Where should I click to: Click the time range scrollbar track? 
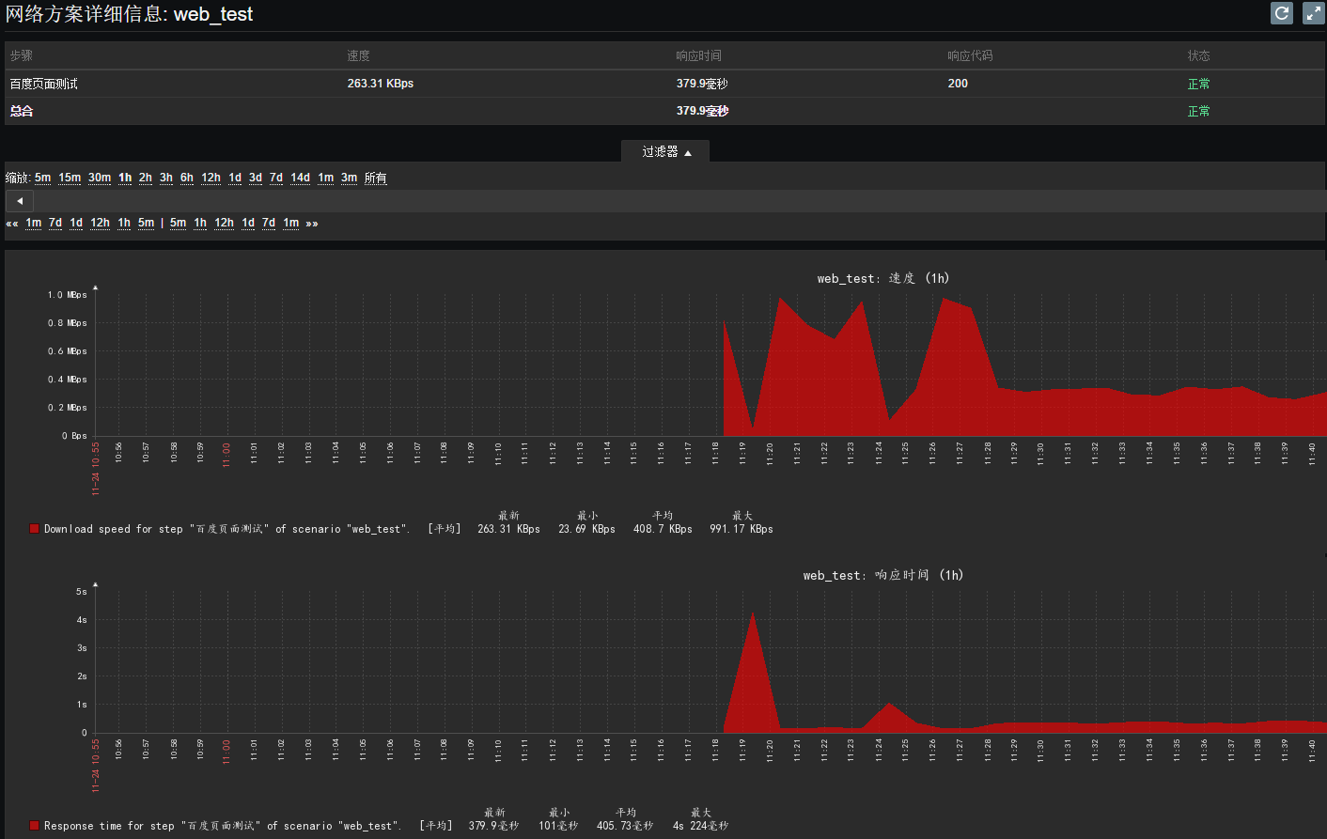point(679,201)
